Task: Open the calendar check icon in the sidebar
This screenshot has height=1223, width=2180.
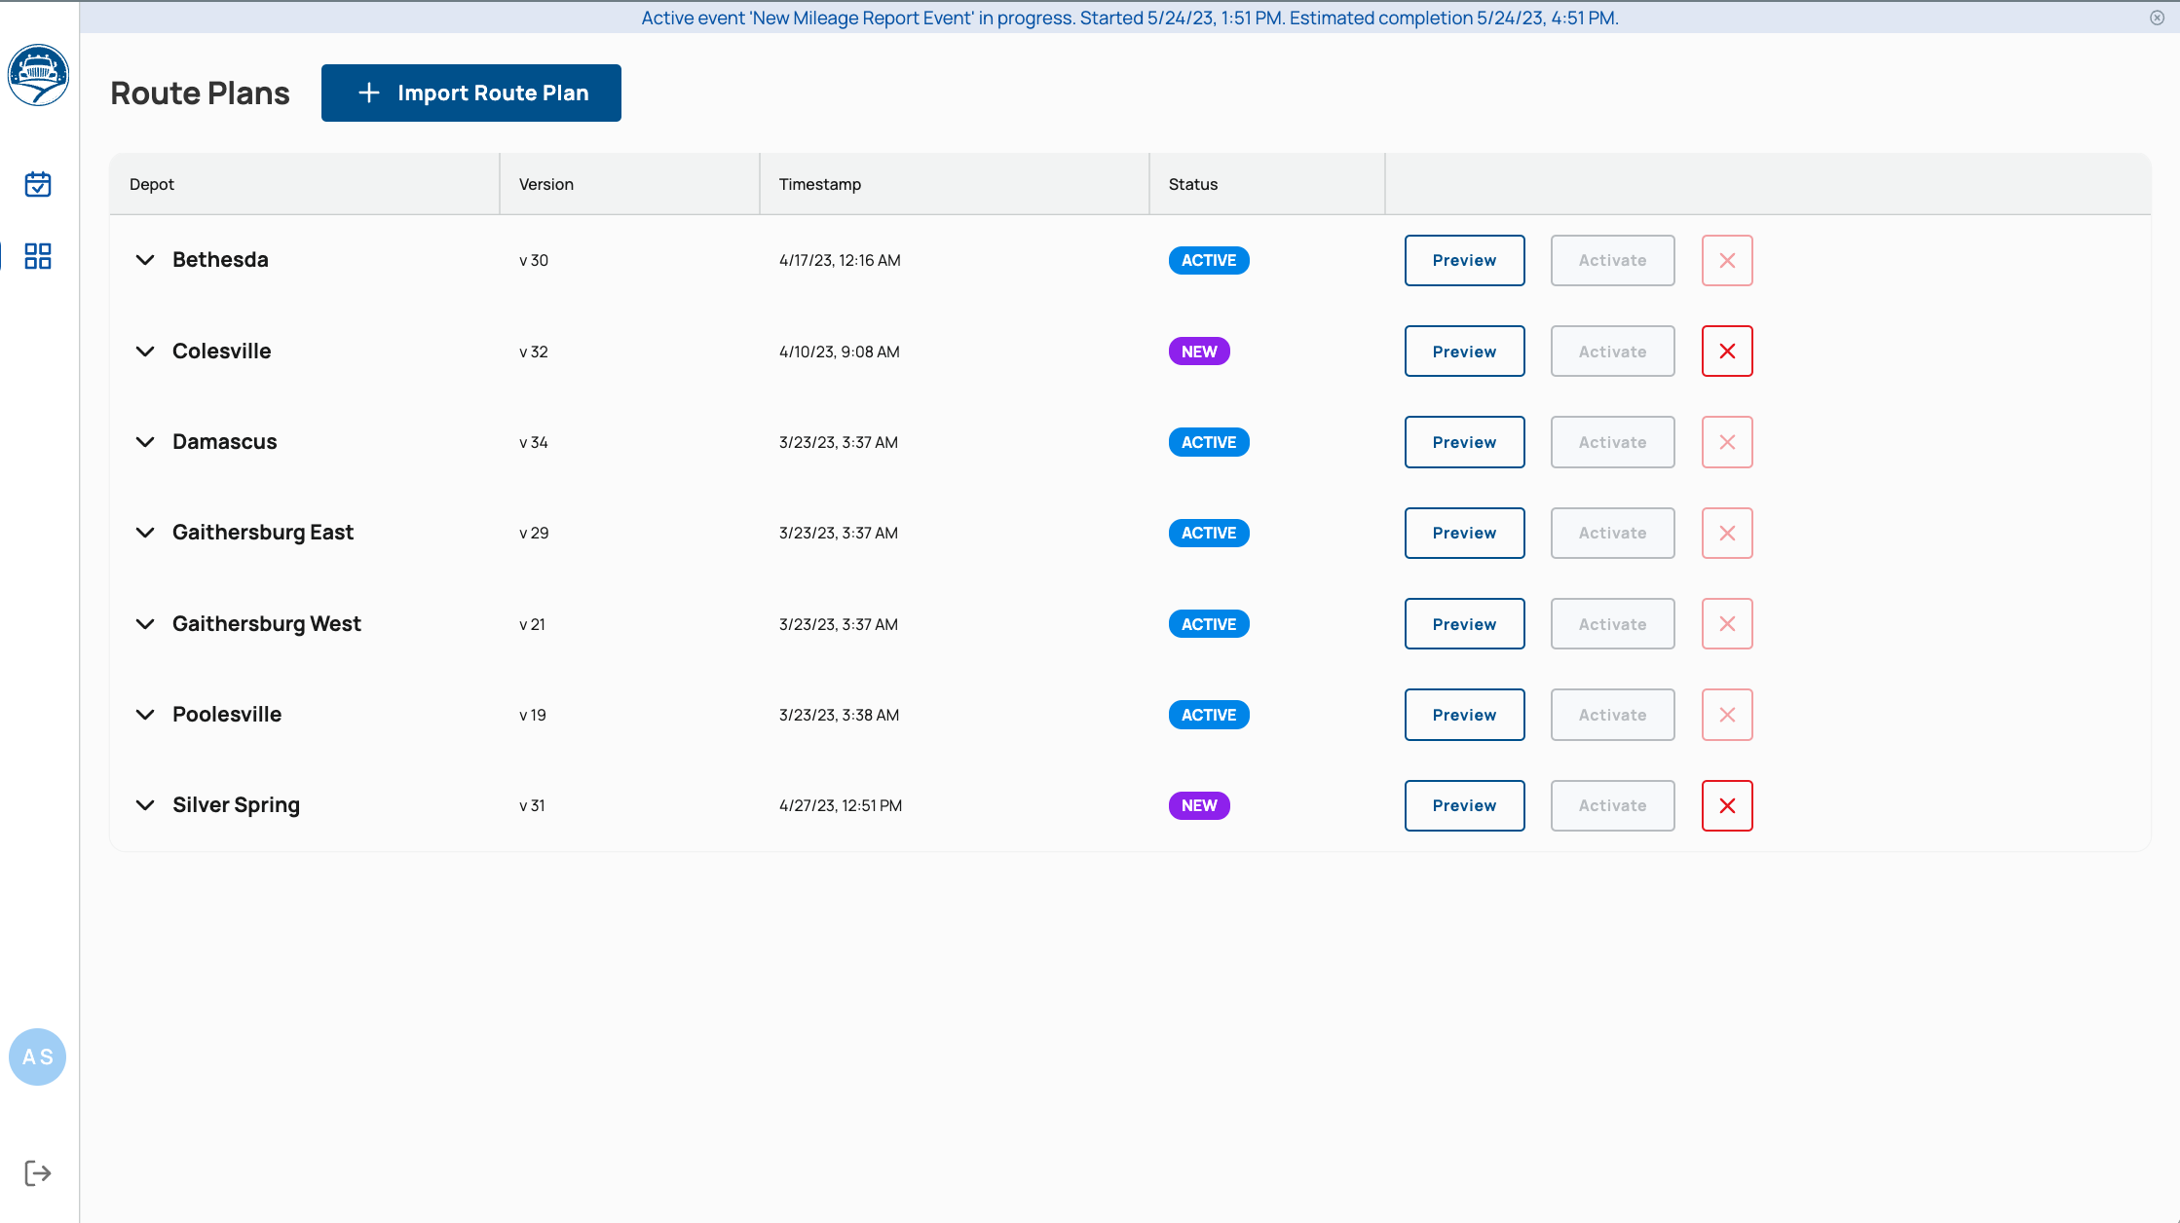Action: pos(38,184)
